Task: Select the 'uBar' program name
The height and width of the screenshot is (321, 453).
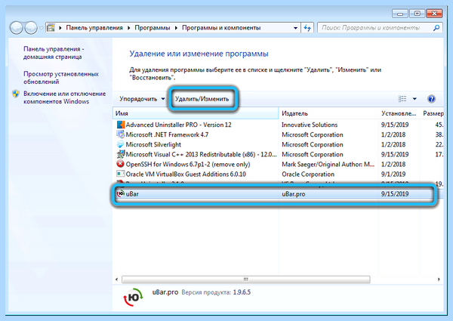Action: pos(132,194)
